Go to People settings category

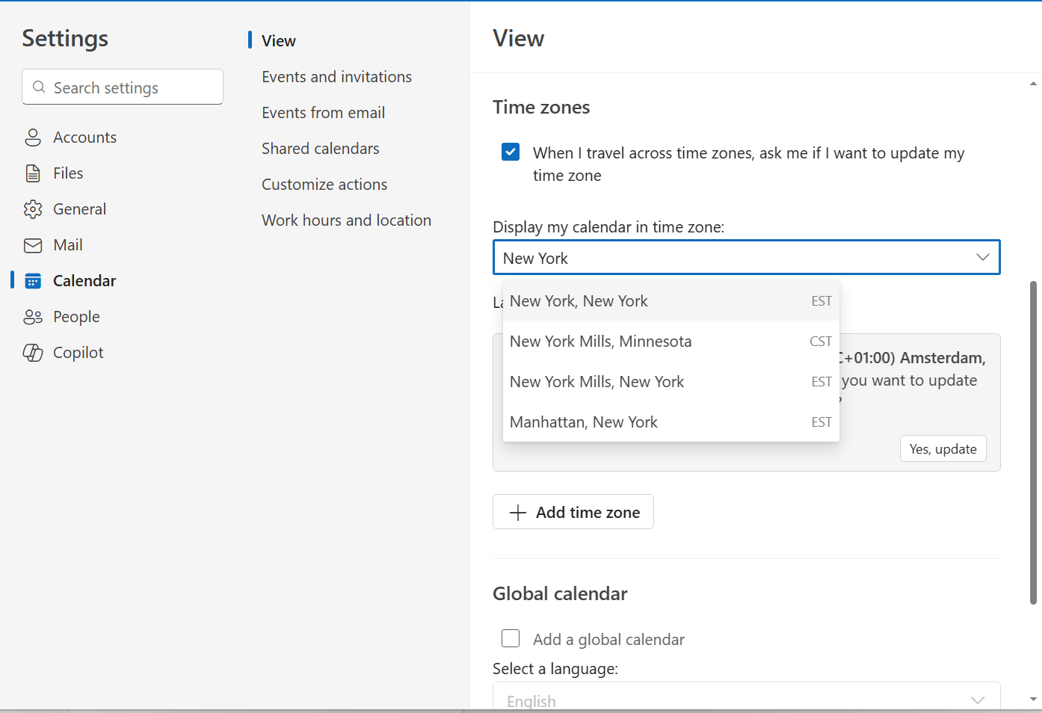[76, 317]
